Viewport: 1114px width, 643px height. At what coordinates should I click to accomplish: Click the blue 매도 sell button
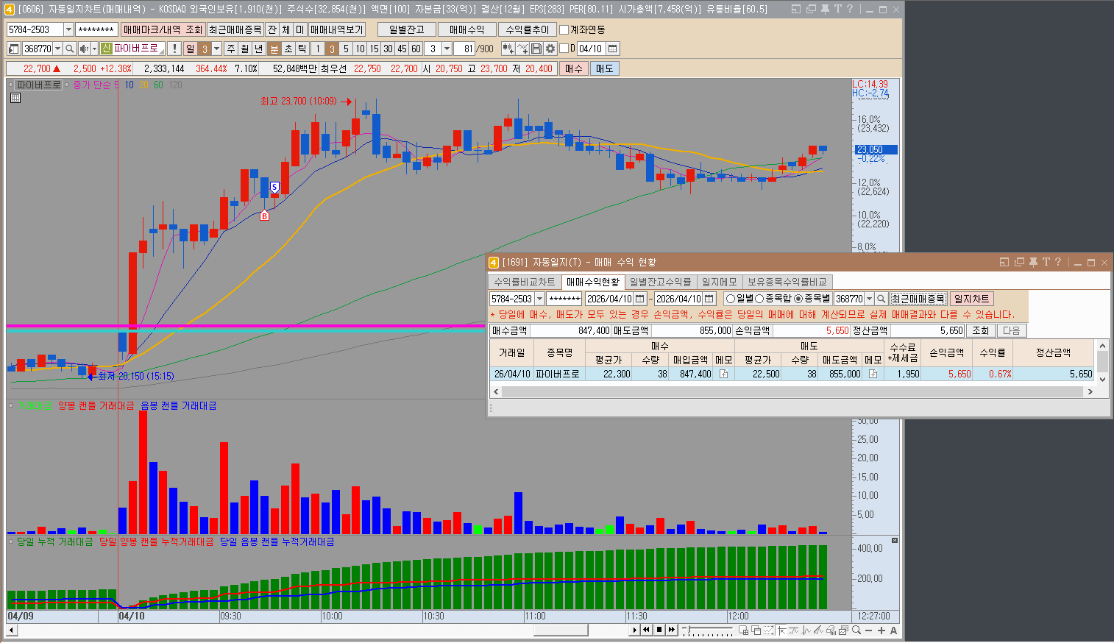tap(604, 68)
